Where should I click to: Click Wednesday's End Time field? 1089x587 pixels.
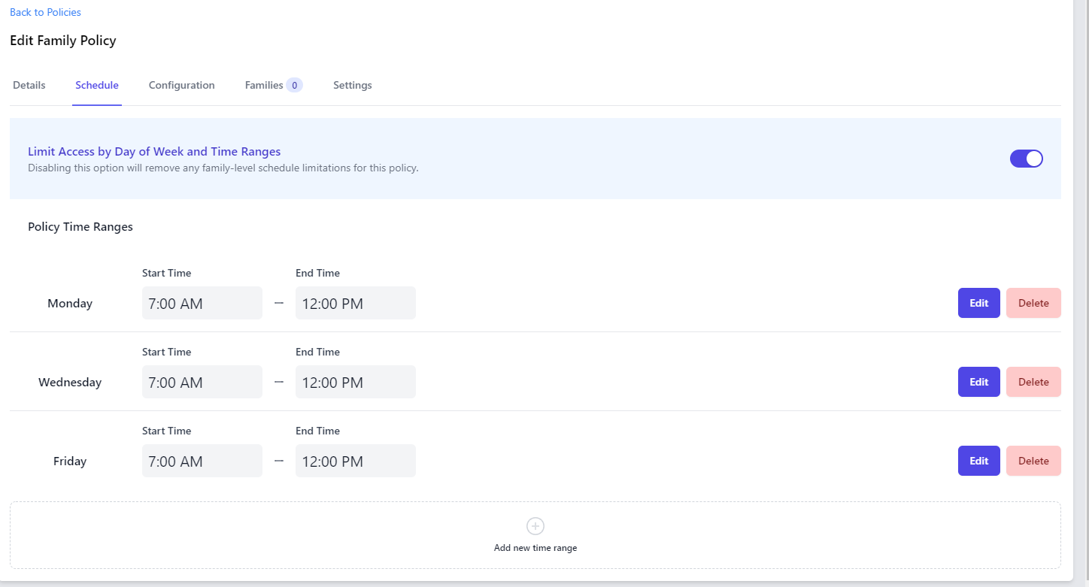click(x=356, y=382)
